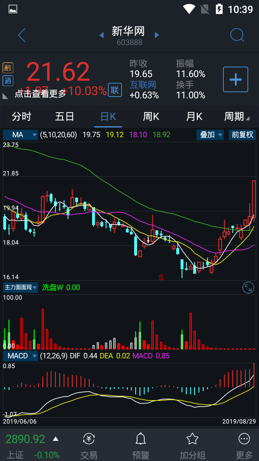Tap the battery icon in status bar

219,9
